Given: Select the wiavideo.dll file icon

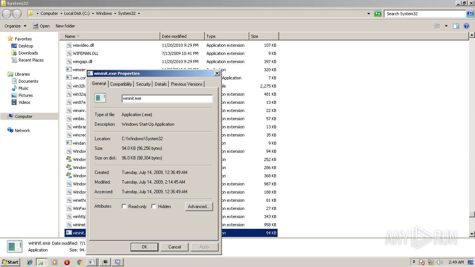Looking at the screenshot, I should pyautogui.click(x=69, y=45).
